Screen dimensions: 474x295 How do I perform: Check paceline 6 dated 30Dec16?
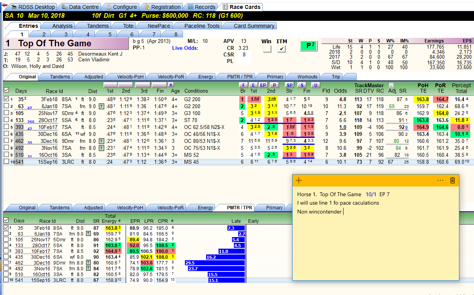click(x=6, y=134)
